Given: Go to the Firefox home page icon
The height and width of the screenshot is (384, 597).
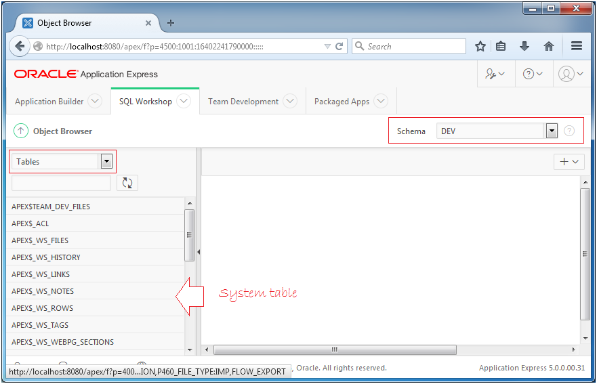Looking at the screenshot, I should pyautogui.click(x=548, y=47).
